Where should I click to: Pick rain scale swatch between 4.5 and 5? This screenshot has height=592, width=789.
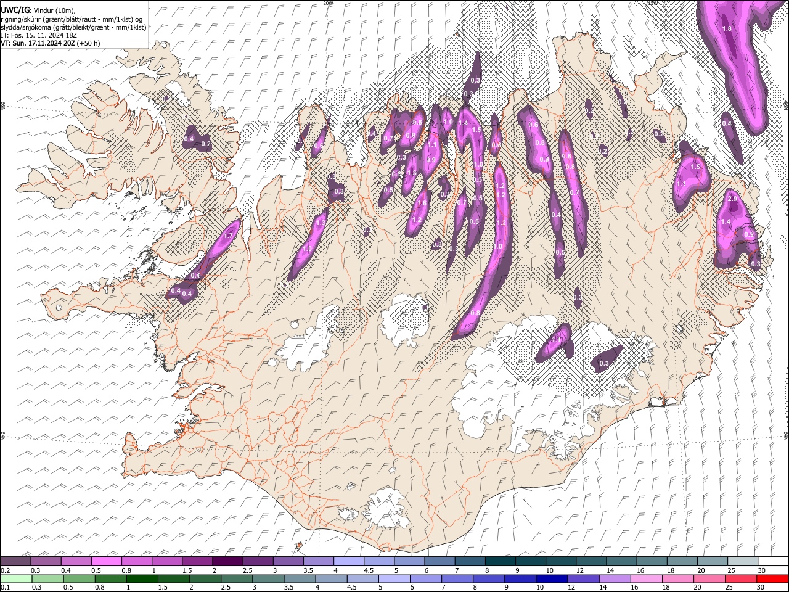tap(362, 578)
